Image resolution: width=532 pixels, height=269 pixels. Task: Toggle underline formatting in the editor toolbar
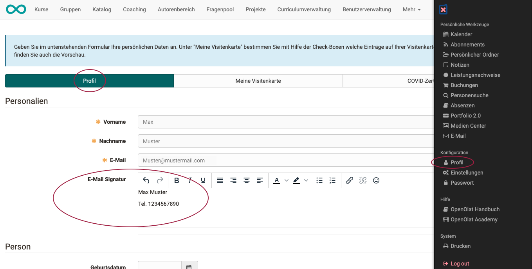[x=203, y=180]
